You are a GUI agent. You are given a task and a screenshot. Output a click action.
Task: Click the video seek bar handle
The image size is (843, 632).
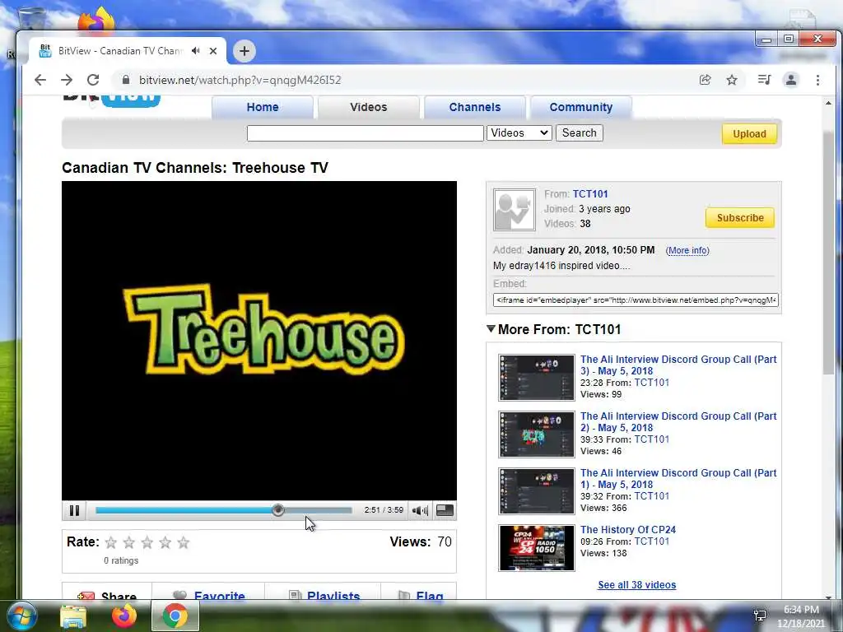[x=278, y=510]
